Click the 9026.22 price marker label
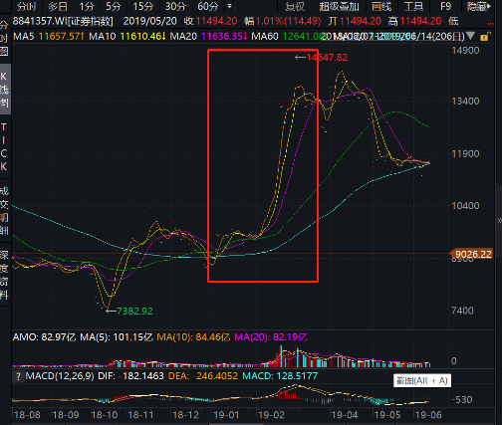Screen dimensions: 502x425 [x=471, y=254]
